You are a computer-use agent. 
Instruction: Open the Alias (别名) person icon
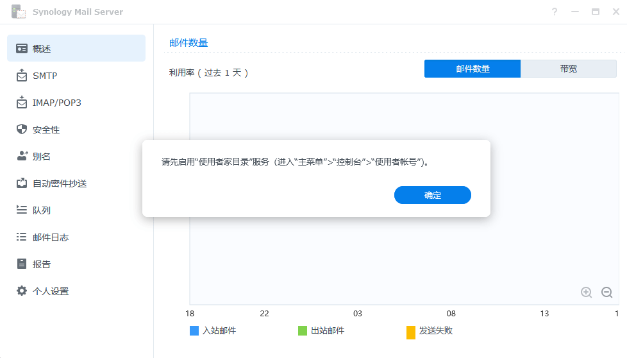[22, 157]
